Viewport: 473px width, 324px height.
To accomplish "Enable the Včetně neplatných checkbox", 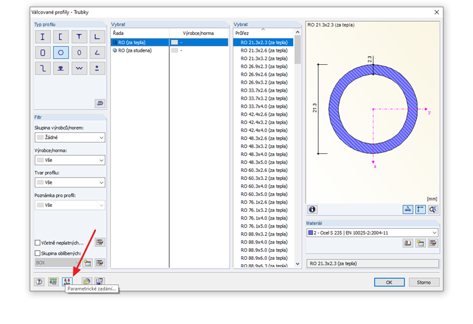I will pos(38,243).
